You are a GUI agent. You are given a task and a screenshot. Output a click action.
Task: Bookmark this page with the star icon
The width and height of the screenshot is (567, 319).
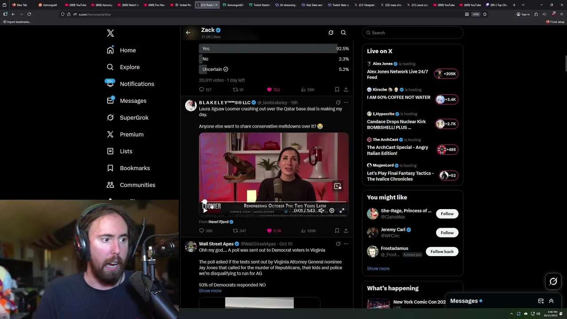pos(485,14)
